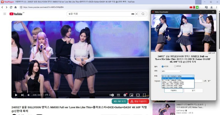Collapse the 4K quality combo box
Image resolution: width=220 pixels, height=115 pixels.
178,76
